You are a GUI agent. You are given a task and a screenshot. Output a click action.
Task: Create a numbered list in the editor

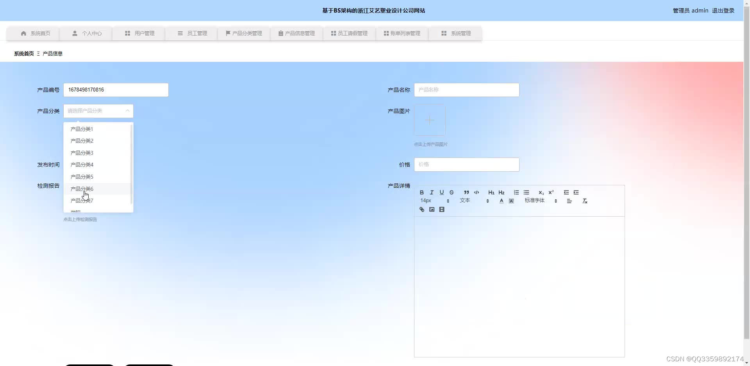point(516,192)
